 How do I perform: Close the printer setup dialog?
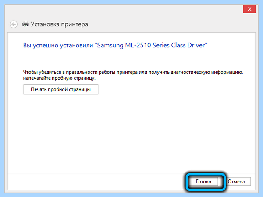tap(249, 9)
